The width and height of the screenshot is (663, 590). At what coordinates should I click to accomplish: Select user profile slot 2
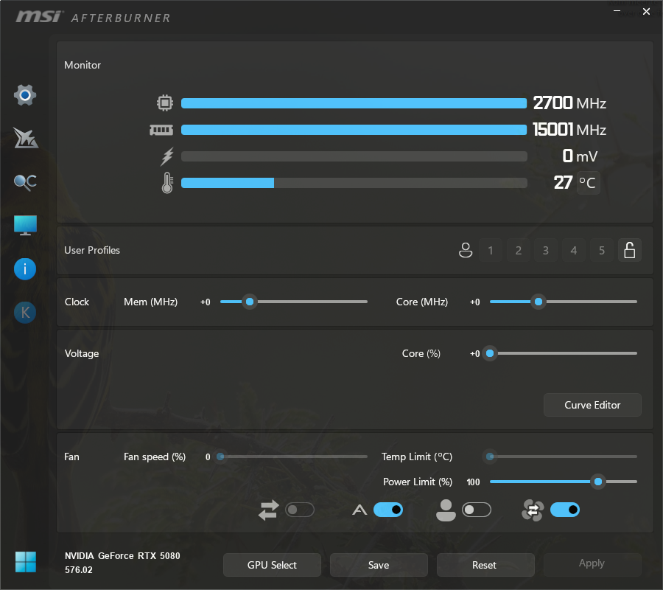point(519,250)
